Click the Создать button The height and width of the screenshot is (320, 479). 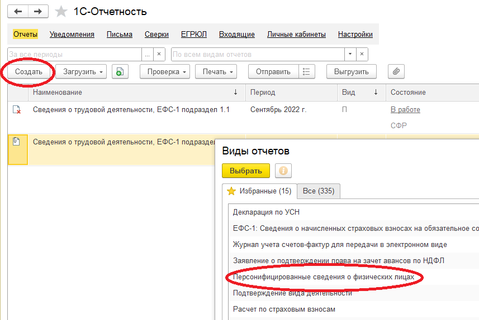click(29, 71)
